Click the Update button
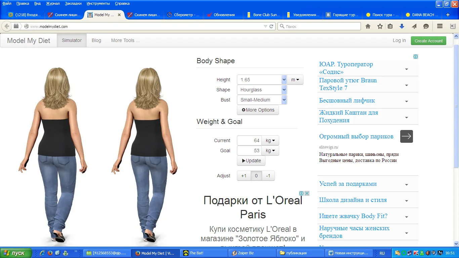Viewport: 459px width, 258px height. (x=251, y=161)
